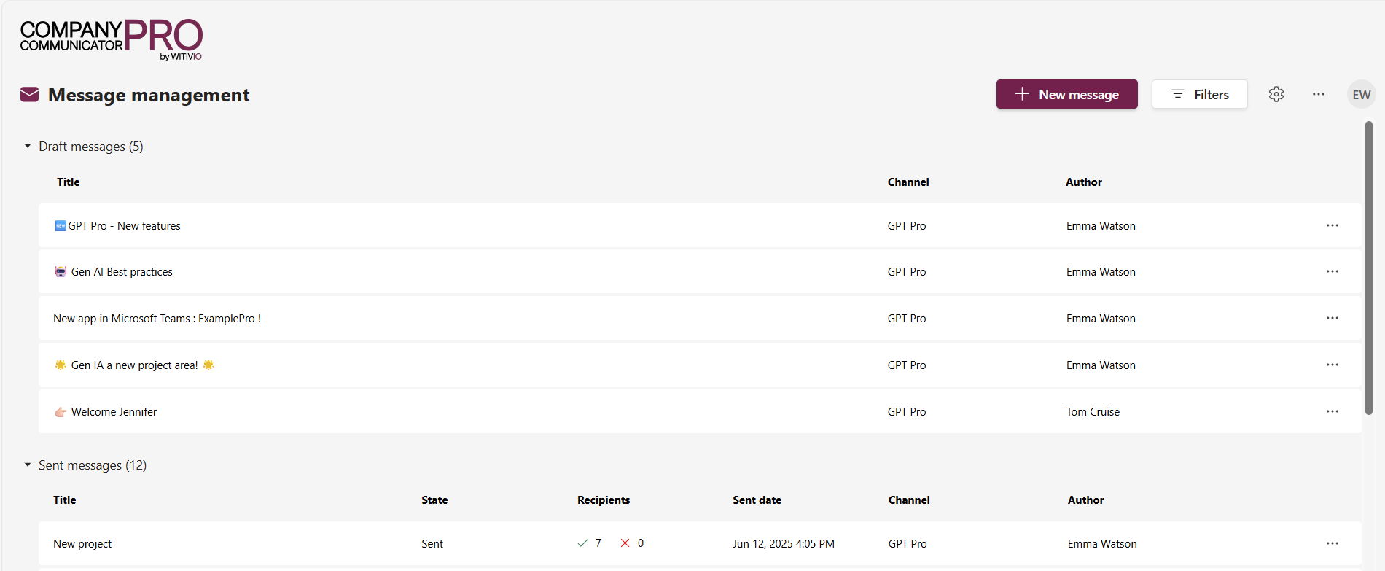The height and width of the screenshot is (571, 1385).
Task: Click Emma Watson author in Gen AI Best practices row
Action: 1101,272
